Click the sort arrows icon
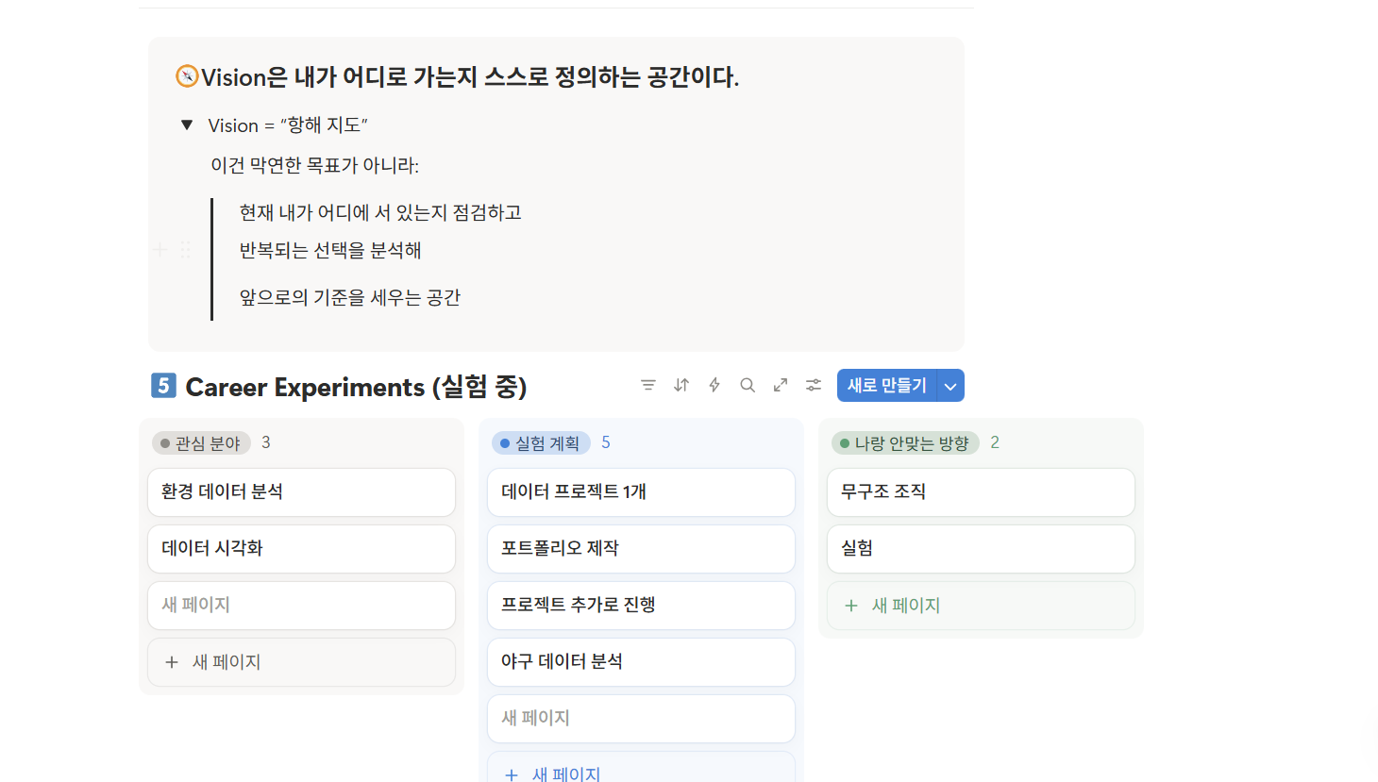Viewport: 1378px width, 782px height. [x=681, y=385]
